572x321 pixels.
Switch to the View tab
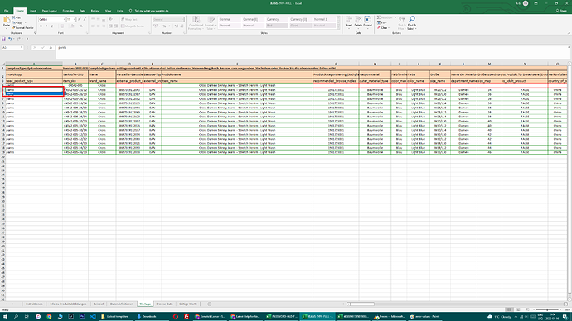click(108, 11)
